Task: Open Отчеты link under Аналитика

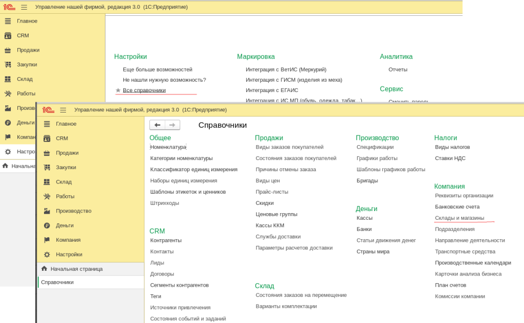Action: [398, 70]
